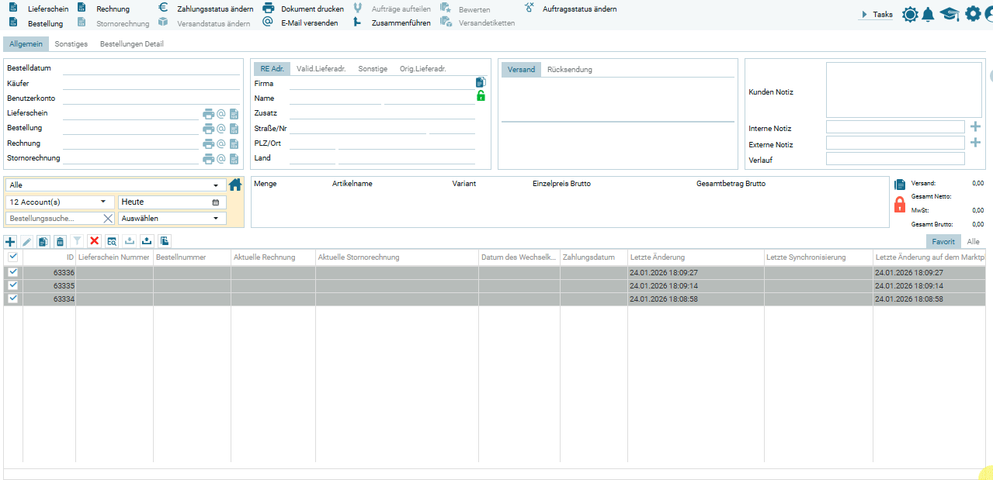Click the red X delete icon in the grid toolbar
This screenshot has width=993, height=480.
tap(95, 241)
